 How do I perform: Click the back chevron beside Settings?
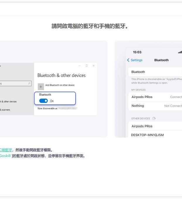pos(128,60)
